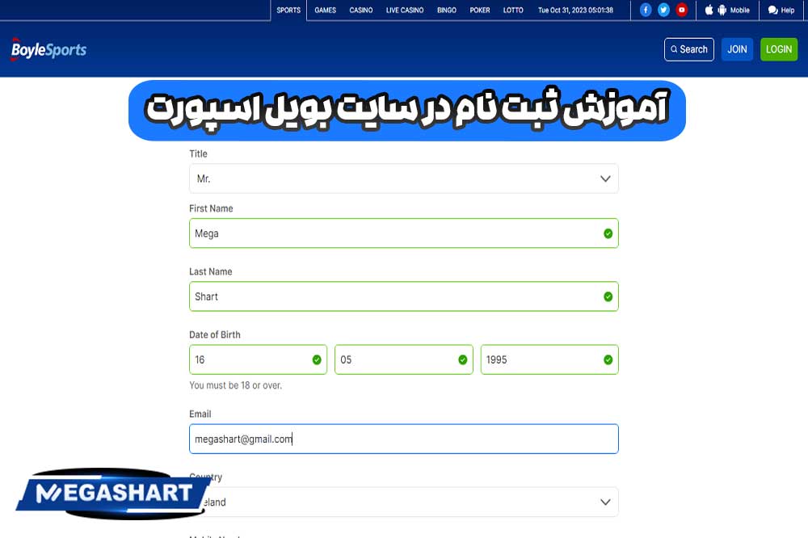Open the BINGO section

click(x=446, y=10)
